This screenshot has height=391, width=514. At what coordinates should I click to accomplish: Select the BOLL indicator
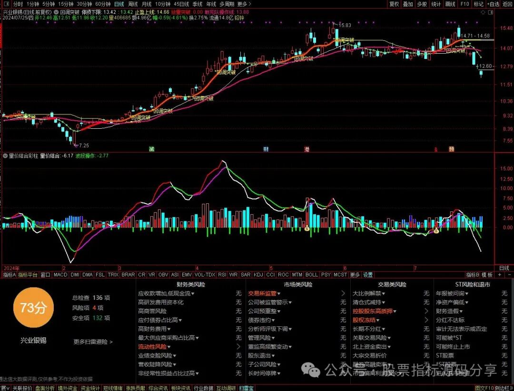pyautogui.click(x=311, y=275)
